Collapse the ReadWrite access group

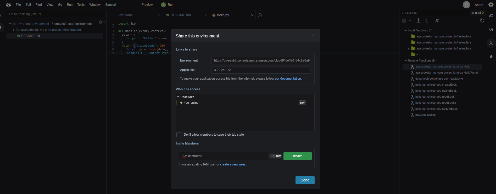178,97
